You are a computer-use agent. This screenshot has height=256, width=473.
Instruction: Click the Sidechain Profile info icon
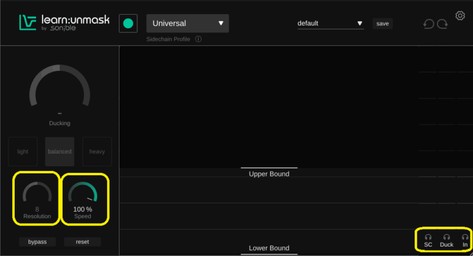pos(198,40)
